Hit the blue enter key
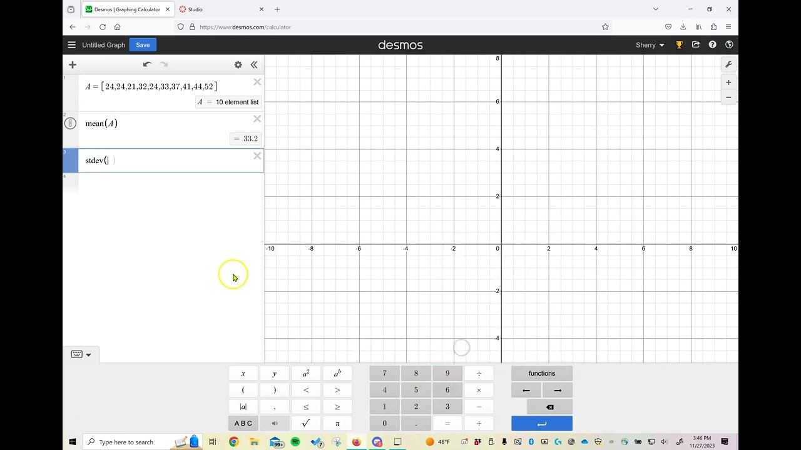 coord(542,423)
